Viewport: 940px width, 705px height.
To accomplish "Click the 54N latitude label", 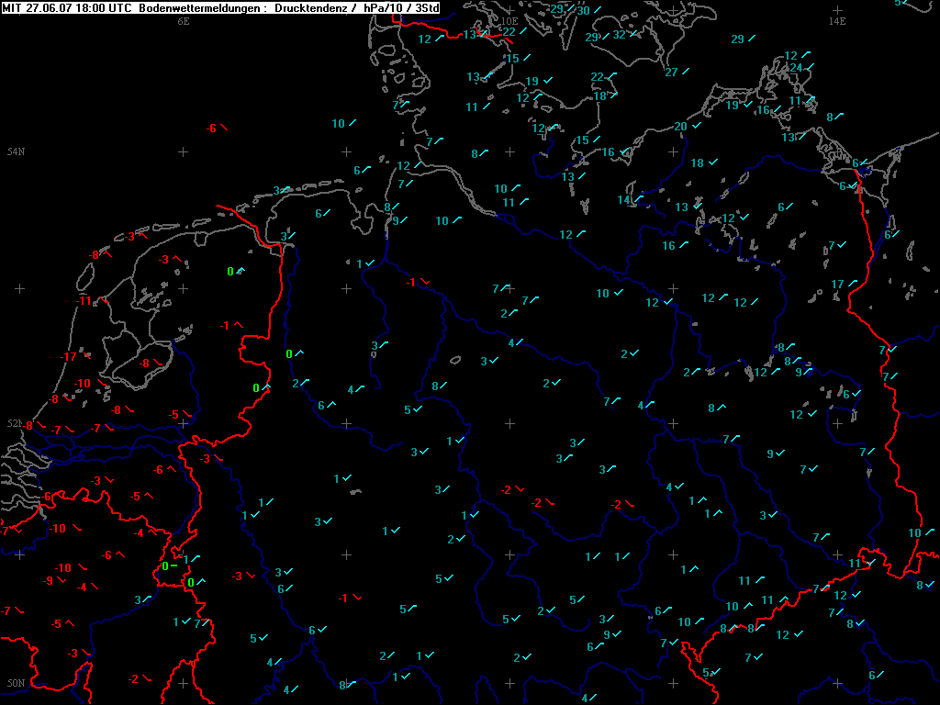I will [x=16, y=151].
